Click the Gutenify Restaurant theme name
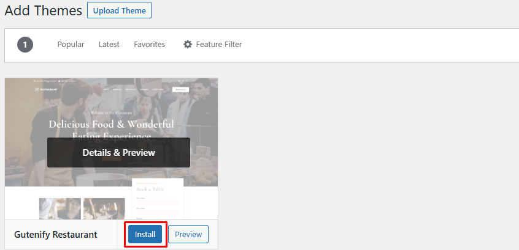This screenshot has width=519, height=250. (56, 235)
